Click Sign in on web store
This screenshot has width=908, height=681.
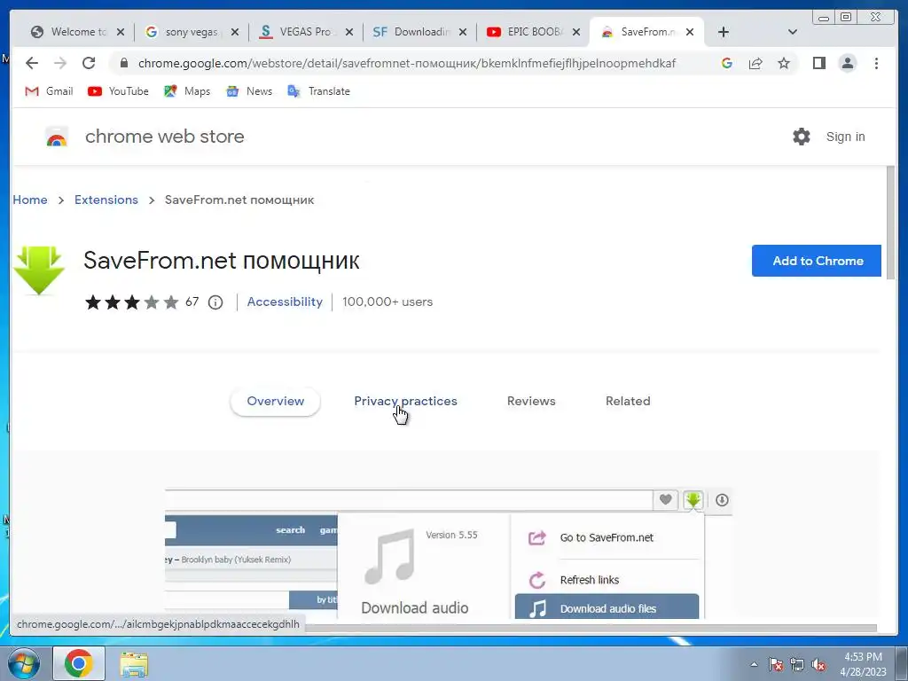point(845,137)
